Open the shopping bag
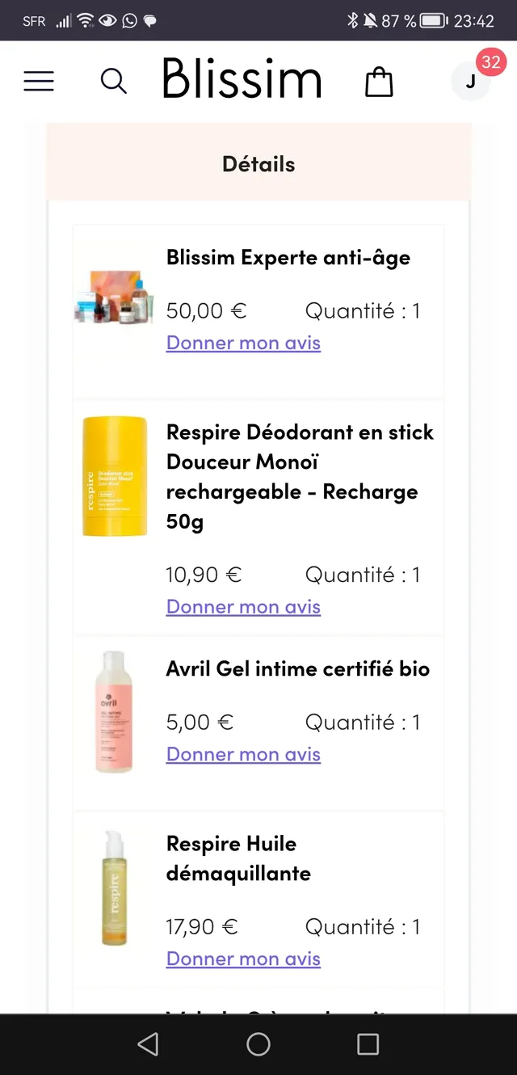 point(378,81)
